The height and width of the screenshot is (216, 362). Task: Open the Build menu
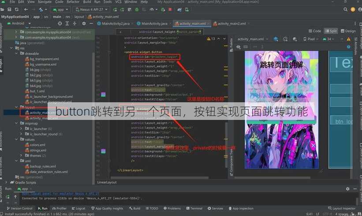click(87, 2)
